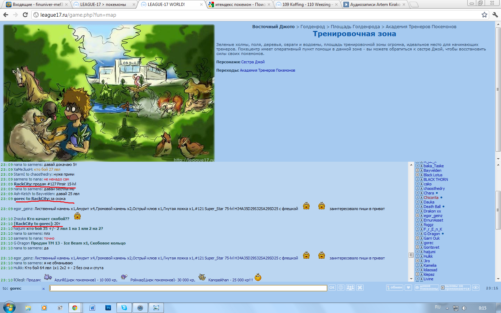Toggle the 'дикие покемоны' wild pokemon button
The image size is (501, 313).
tap(427, 288)
